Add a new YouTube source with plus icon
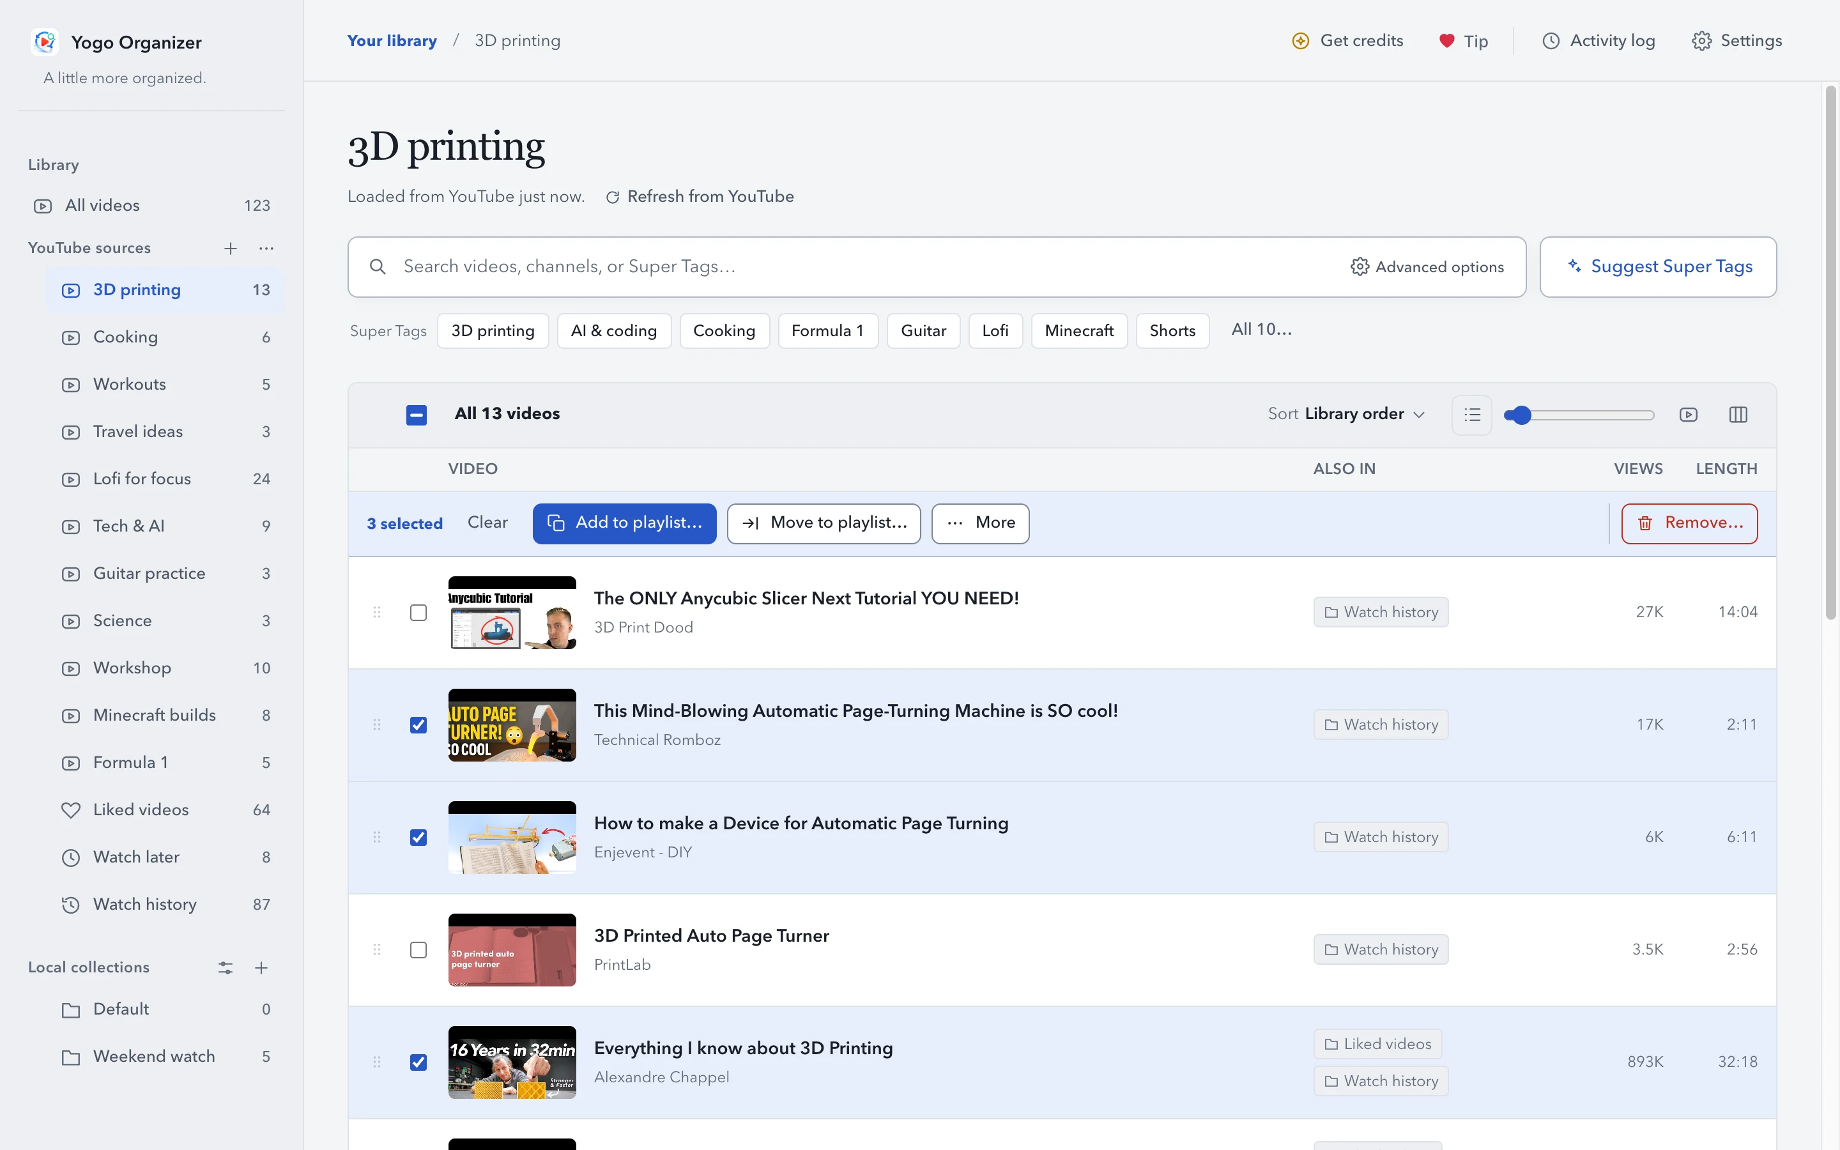This screenshot has height=1150, width=1840. pyautogui.click(x=231, y=248)
